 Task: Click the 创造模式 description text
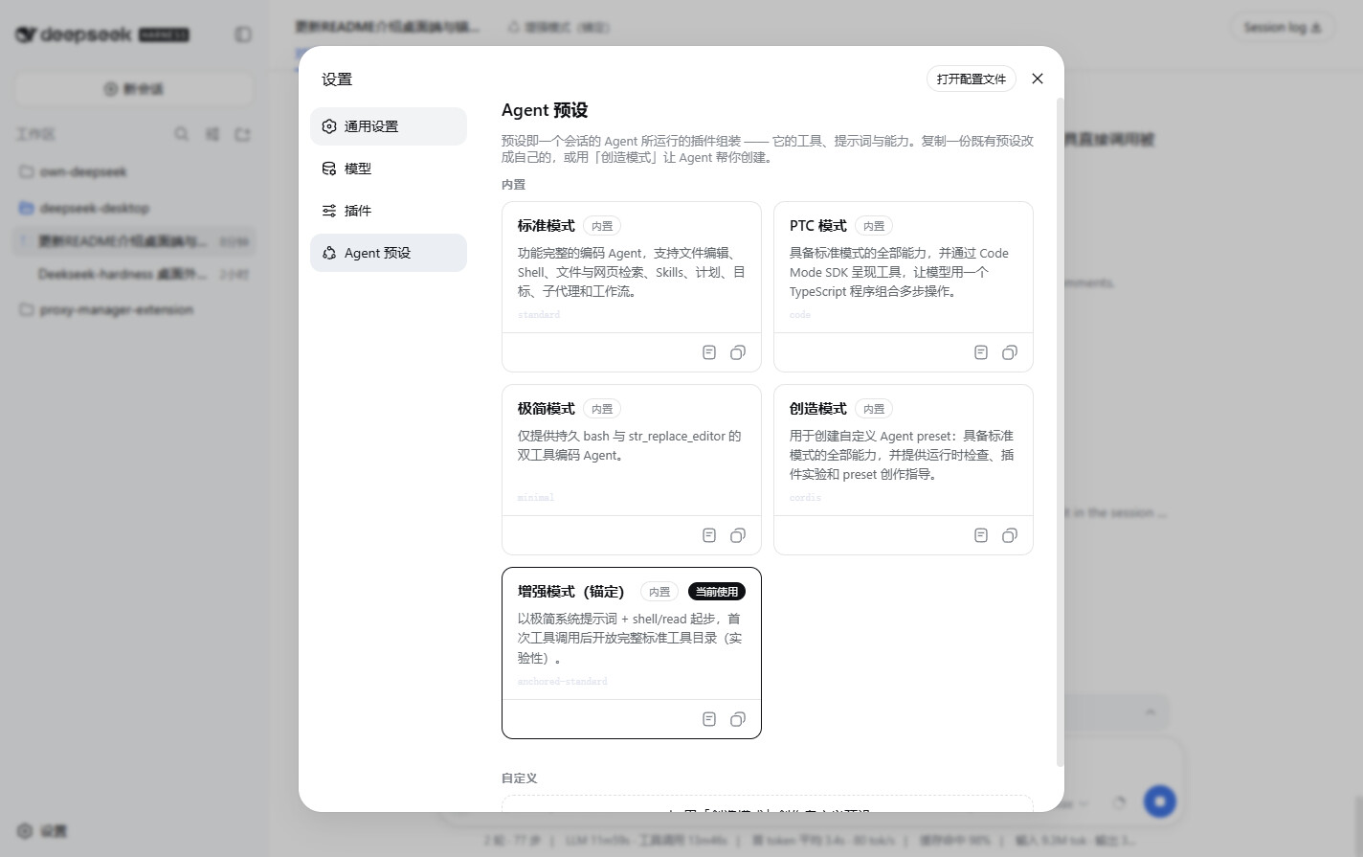[x=902, y=455]
